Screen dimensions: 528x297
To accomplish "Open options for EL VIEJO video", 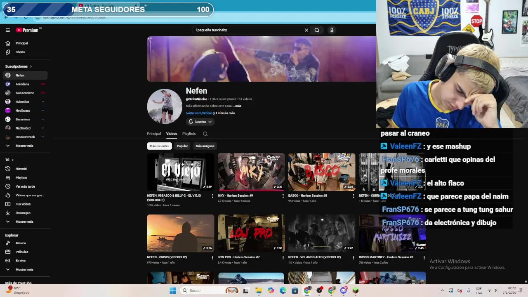I will coord(212,196).
